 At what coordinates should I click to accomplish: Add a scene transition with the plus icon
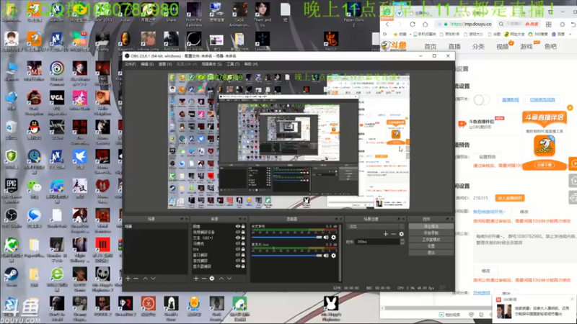point(386,234)
